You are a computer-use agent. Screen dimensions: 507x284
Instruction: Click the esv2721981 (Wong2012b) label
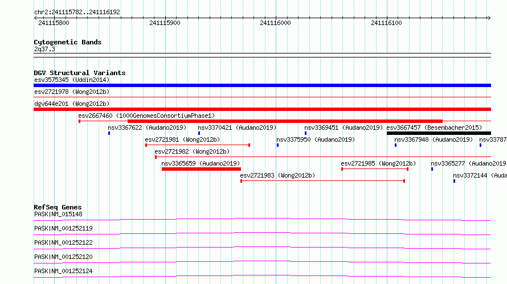coord(182,139)
